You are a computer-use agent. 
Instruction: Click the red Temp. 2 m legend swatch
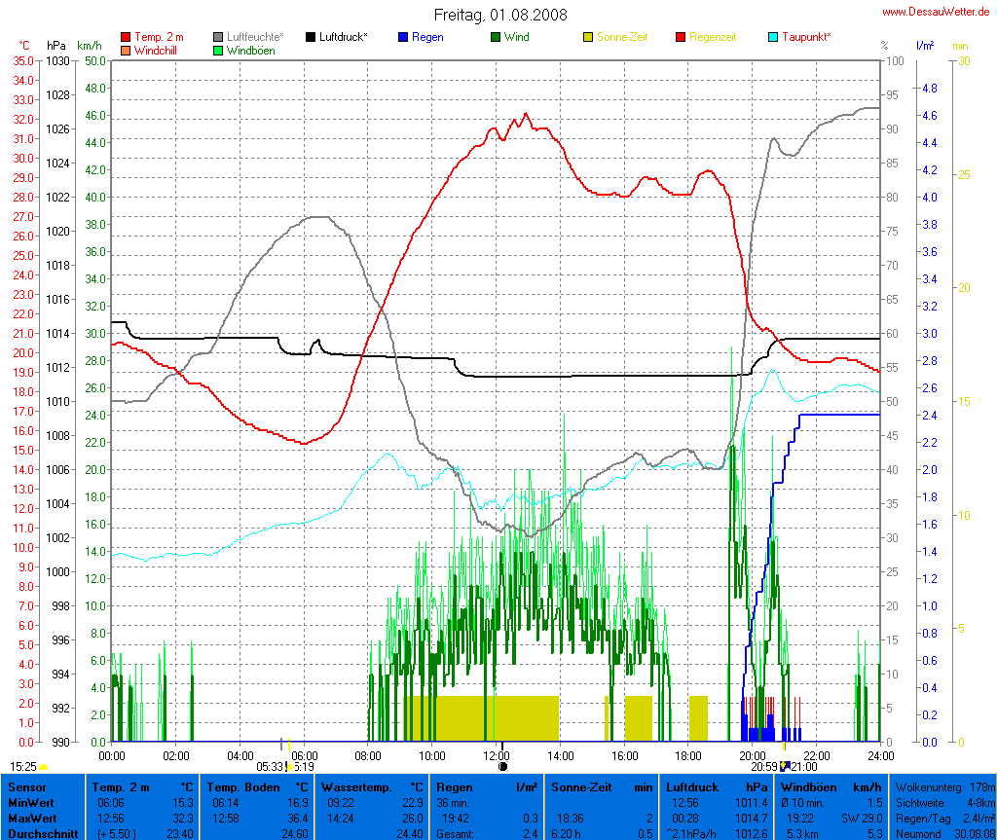pos(126,37)
